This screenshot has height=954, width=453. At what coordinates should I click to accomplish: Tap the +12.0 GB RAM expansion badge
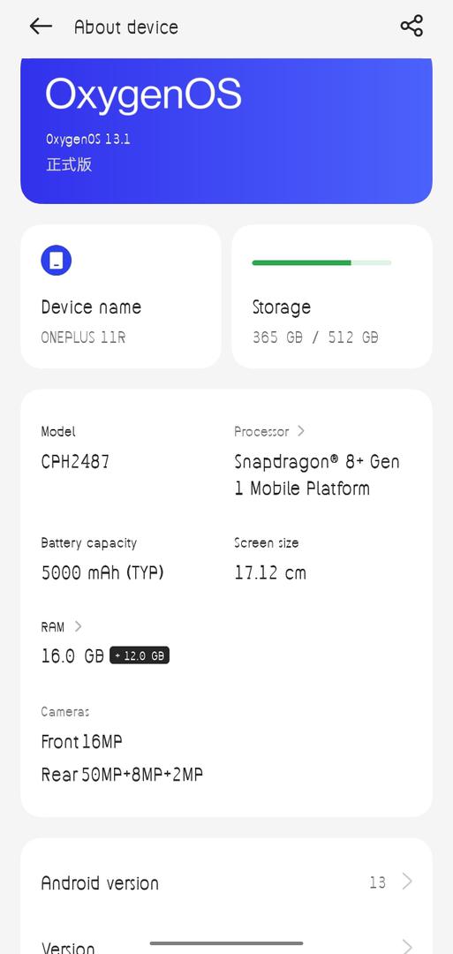(140, 655)
